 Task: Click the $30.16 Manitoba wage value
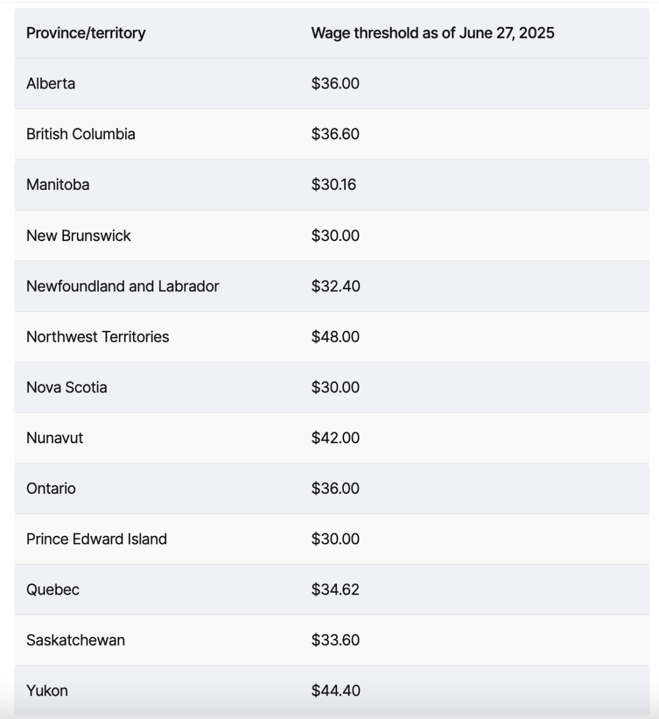333,185
